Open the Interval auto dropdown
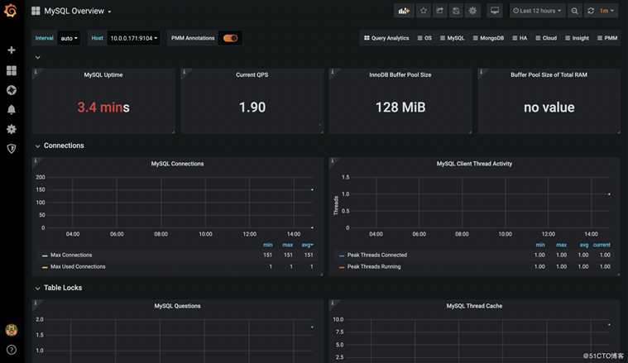The image size is (628, 363). [69, 38]
